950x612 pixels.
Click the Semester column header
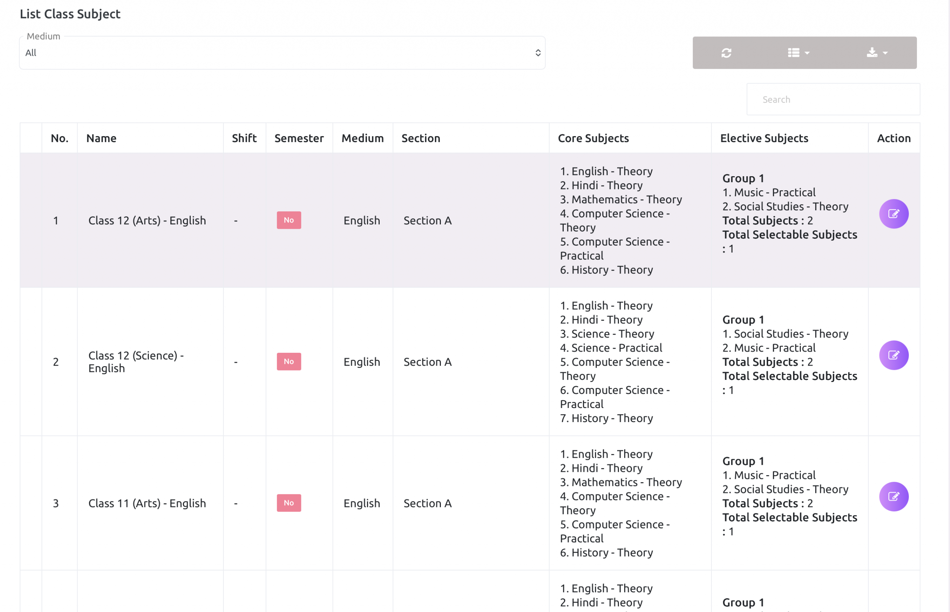[x=299, y=138]
